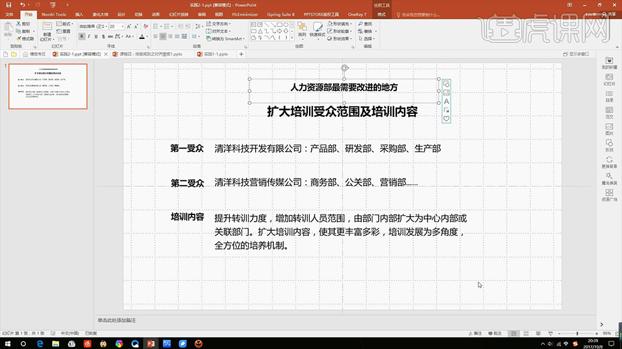Click the Undo arrow icon

[23, 5]
